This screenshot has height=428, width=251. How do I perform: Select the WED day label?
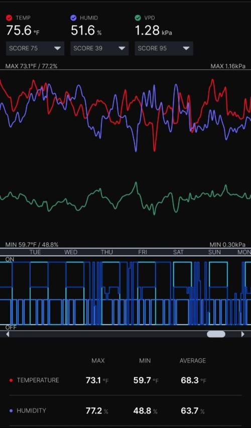(71, 252)
